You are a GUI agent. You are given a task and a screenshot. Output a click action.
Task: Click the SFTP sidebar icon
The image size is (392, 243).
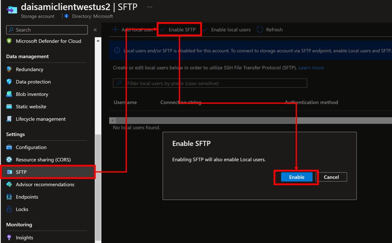tap(9, 172)
